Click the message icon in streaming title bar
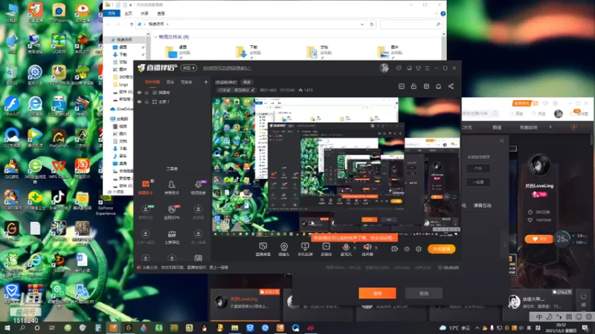Image resolution: width=595 pixels, height=334 pixels. [399, 68]
